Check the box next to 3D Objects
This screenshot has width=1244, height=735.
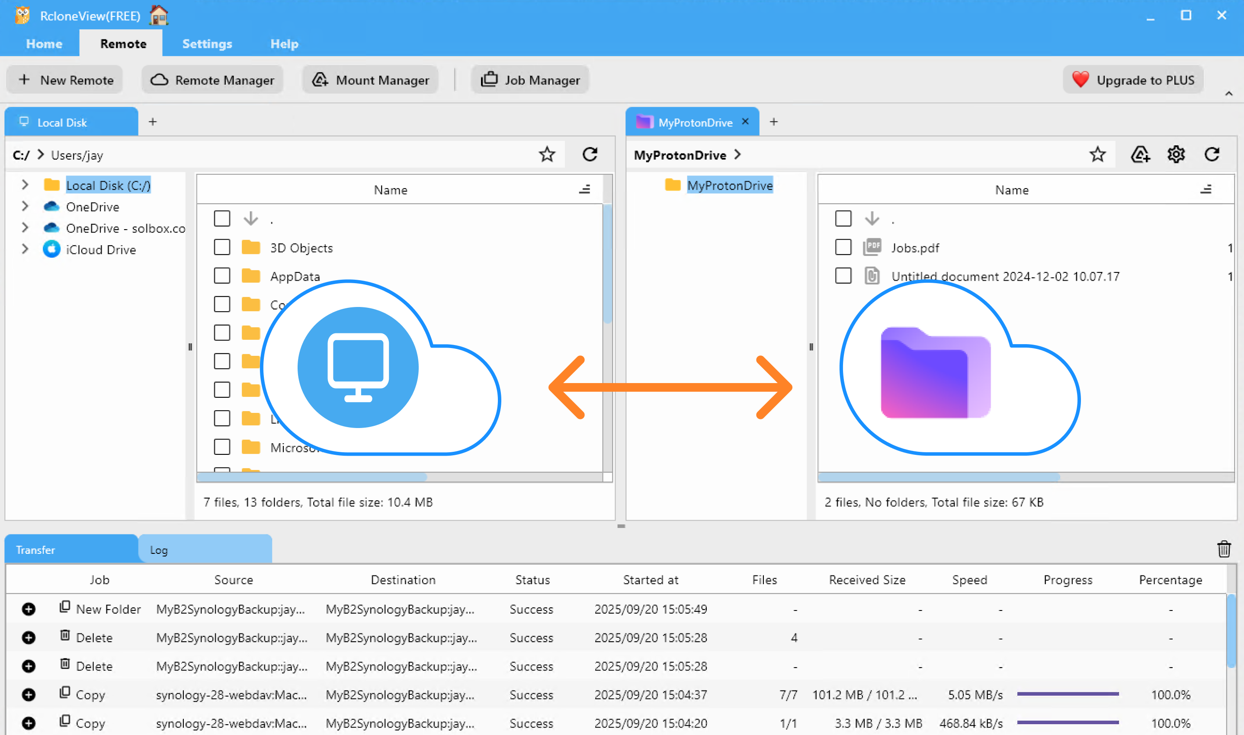coord(222,247)
